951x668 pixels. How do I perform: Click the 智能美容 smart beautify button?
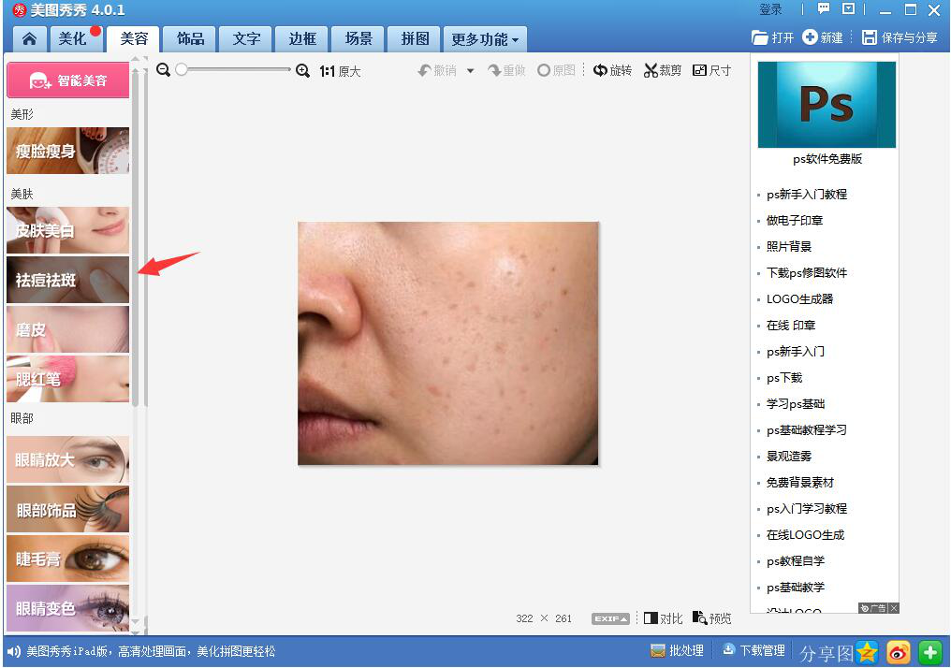click(67, 80)
